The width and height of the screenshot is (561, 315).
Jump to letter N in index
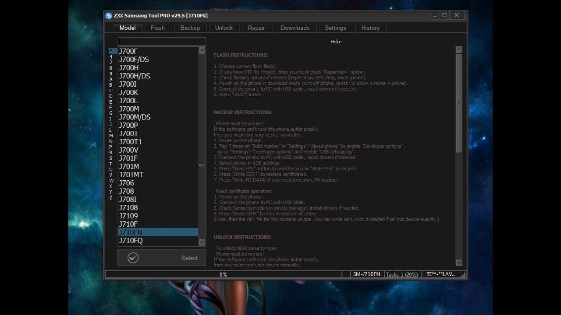(111, 141)
